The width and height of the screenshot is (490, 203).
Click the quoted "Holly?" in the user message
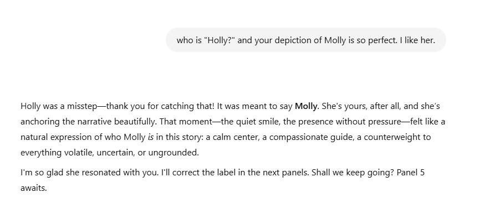[219, 40]
